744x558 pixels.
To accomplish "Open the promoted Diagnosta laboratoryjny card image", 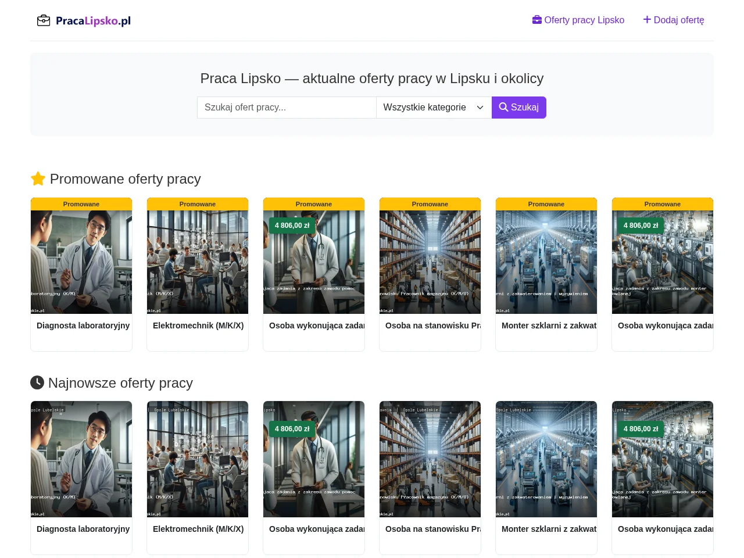I will point(81,262).
